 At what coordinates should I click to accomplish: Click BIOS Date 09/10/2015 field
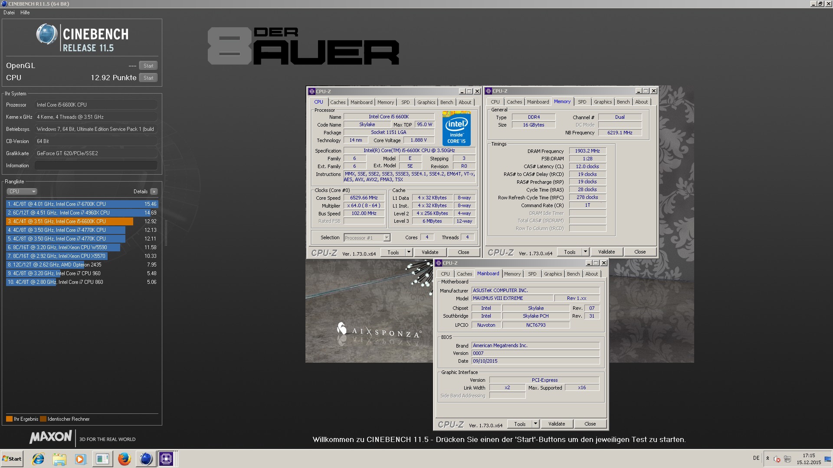click(535, 361)
